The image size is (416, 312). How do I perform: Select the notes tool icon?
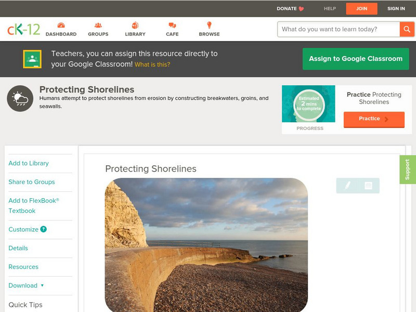click(368, 186)
